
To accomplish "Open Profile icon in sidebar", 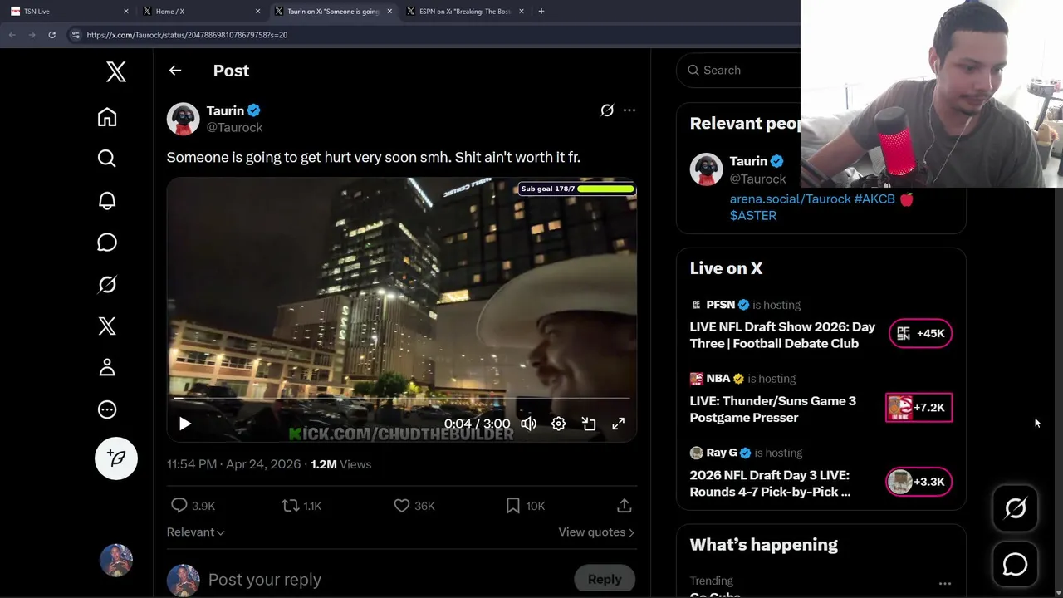I will click(107, 367).
